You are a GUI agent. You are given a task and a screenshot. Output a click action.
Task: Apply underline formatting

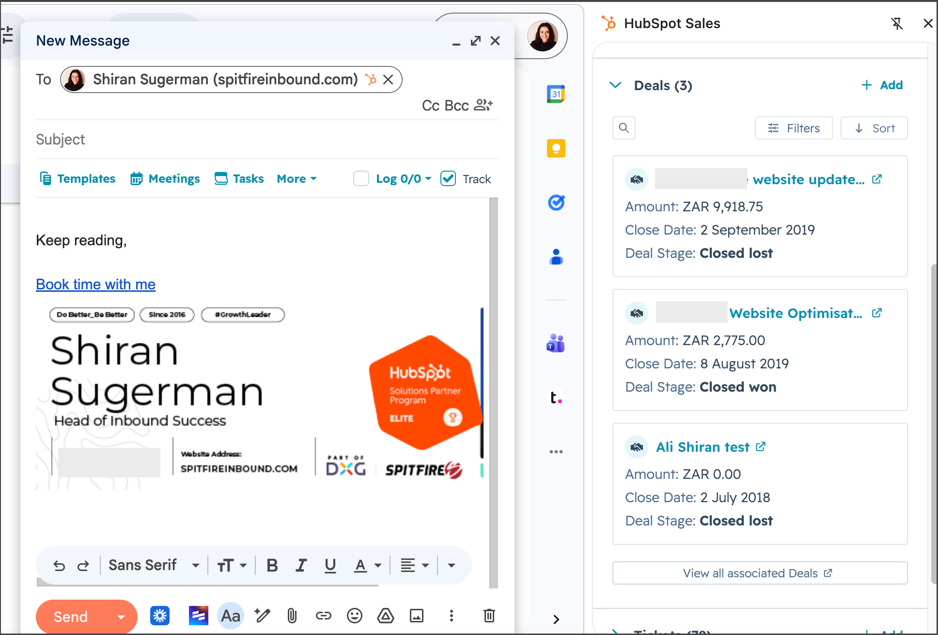[330, 565]
